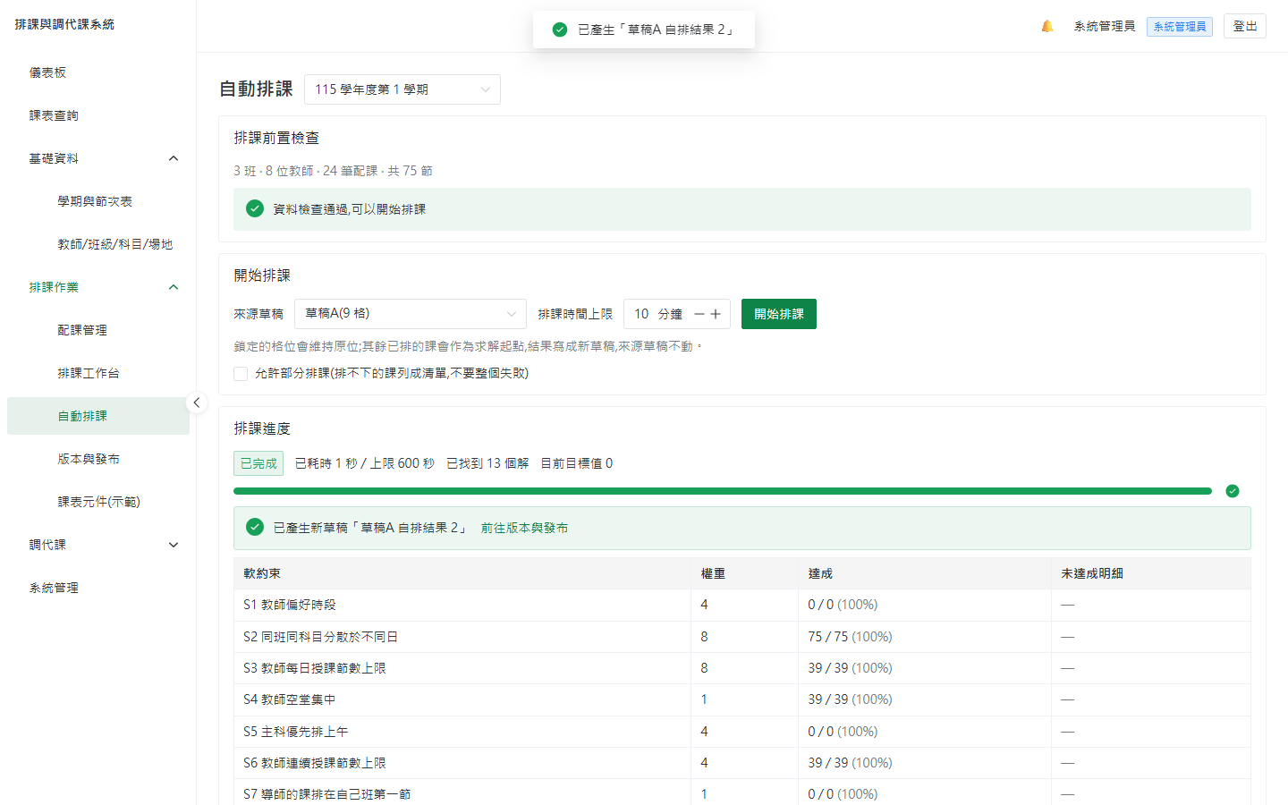The width and height of the screenshot is (1288, 805).
Task: Open 配課管理 page
Action: [x=98, y=330]
